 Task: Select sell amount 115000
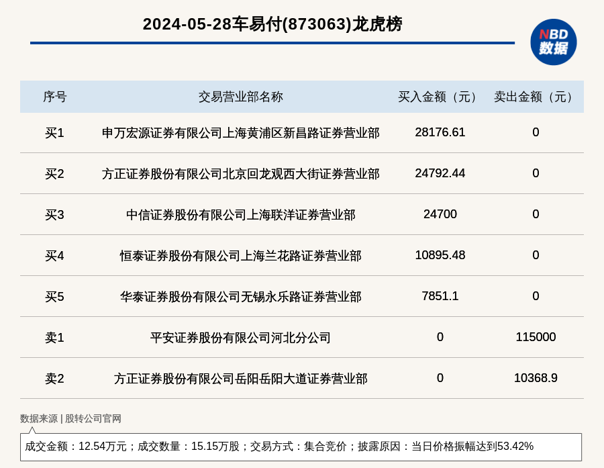click(536, 337)
